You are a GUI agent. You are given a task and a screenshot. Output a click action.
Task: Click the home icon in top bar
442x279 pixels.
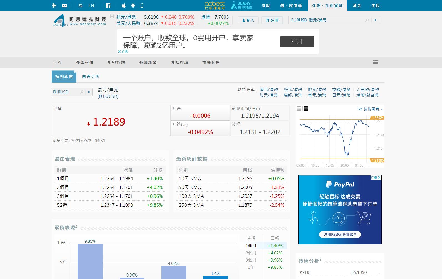[54, 6]
